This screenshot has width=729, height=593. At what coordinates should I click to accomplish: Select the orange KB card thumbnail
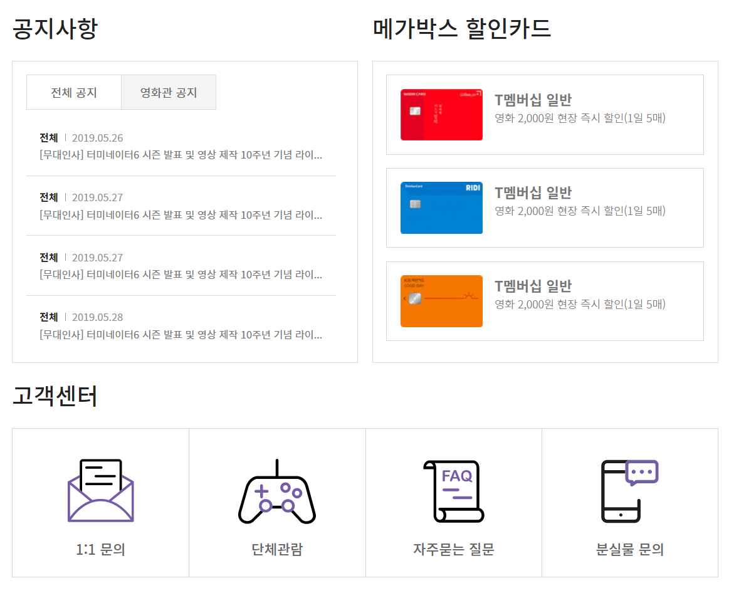click(x=441, y=302)
